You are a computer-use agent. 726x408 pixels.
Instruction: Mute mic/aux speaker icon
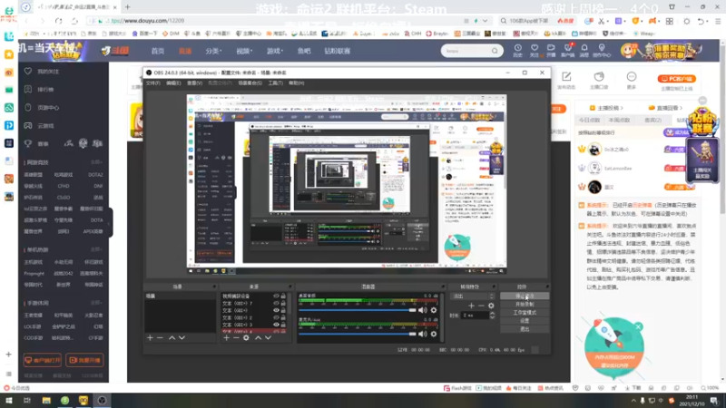(x=423, y=334)
